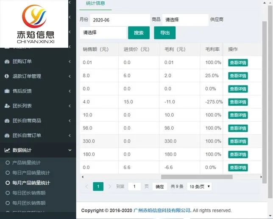Open the 10条/页 page size dropdown

pos(199,186)
